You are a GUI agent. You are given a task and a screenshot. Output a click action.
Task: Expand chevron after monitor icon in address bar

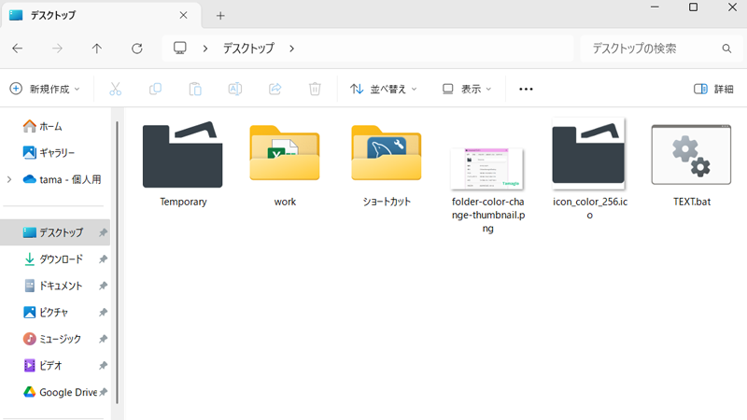(205, 49)
